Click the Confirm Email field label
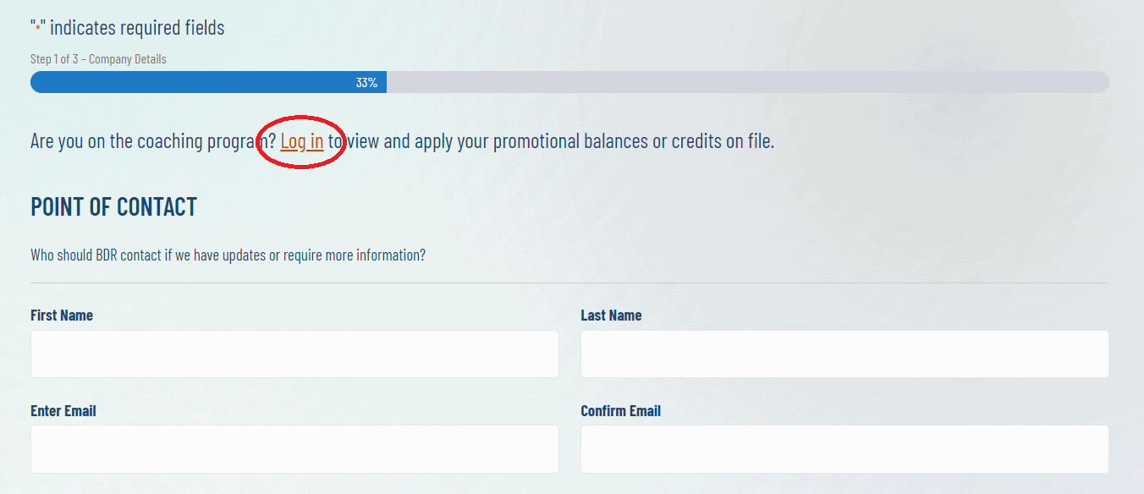 (620, 411)
